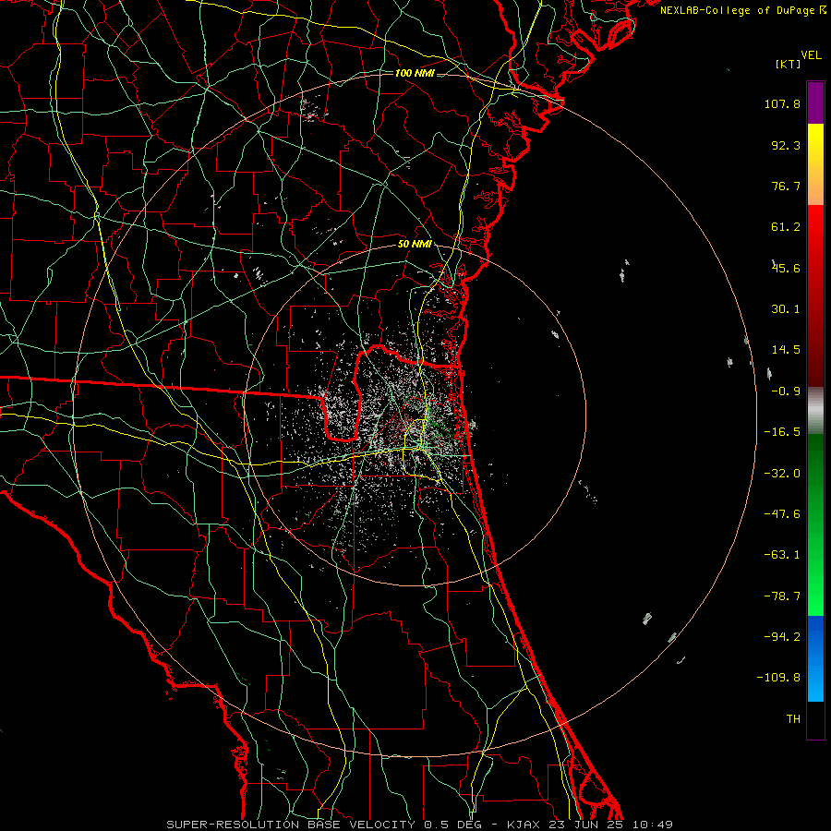Select the -78.7 velocity scale value
This screenshot has width=831, height=831.
[x=782, y=596]
